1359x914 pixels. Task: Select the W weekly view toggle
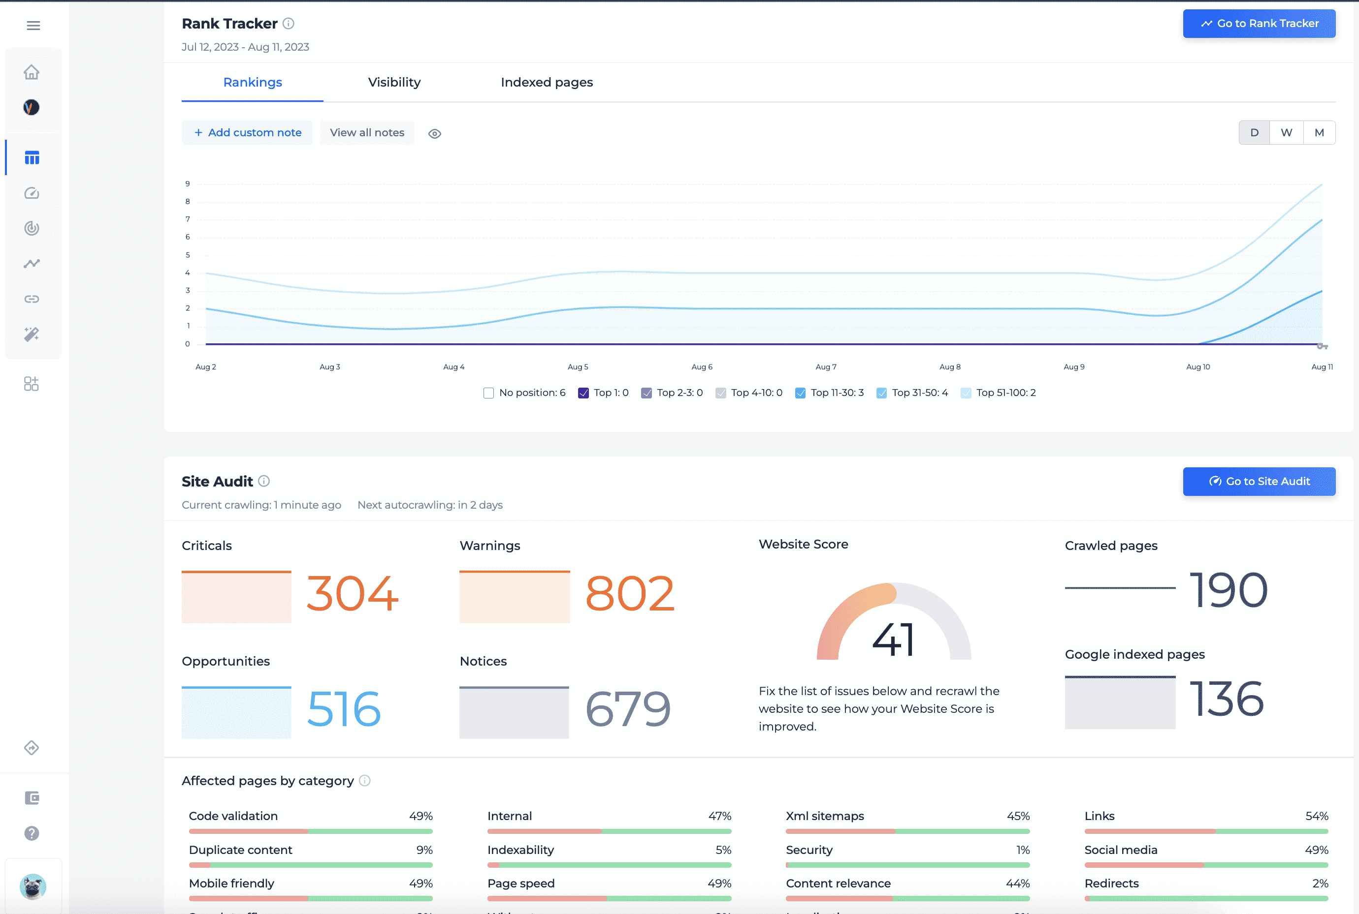click(1286, 133)
